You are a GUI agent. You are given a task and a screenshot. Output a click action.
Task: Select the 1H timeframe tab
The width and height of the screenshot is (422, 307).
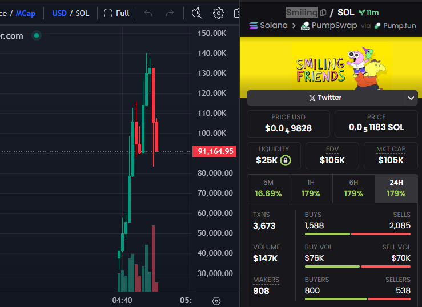point(311,188)
